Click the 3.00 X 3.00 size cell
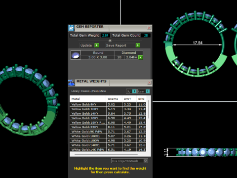 [98, 57]
